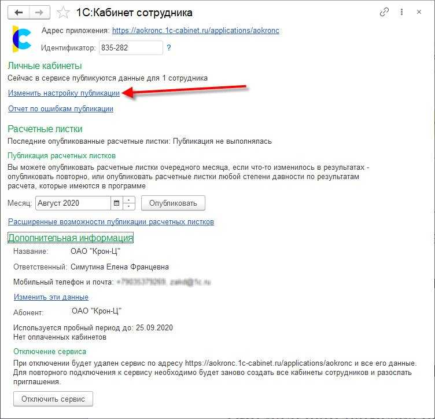
Task: Open the calendar picker for Месяц
Action: coord(116,203)
